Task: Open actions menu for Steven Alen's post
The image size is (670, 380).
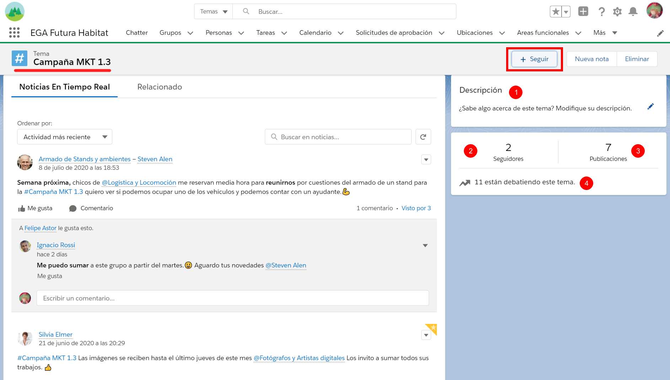Action: click(x=426, y=159)
